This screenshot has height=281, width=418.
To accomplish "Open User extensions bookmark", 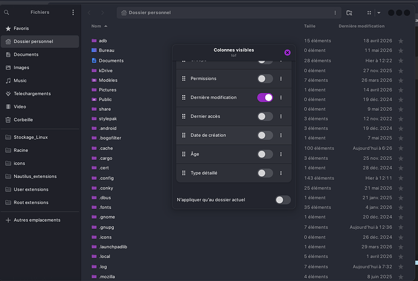I will point(40,190).
